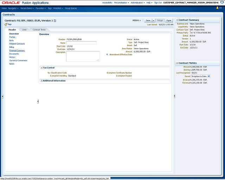
Task: Open the Watchlist menu
Action: pyautogui.click(x=58, y=8)
